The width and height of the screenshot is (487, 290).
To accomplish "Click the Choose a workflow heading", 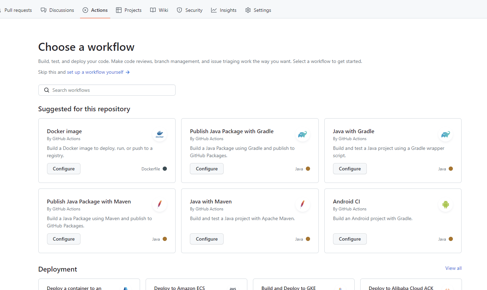I will (86, 47).
